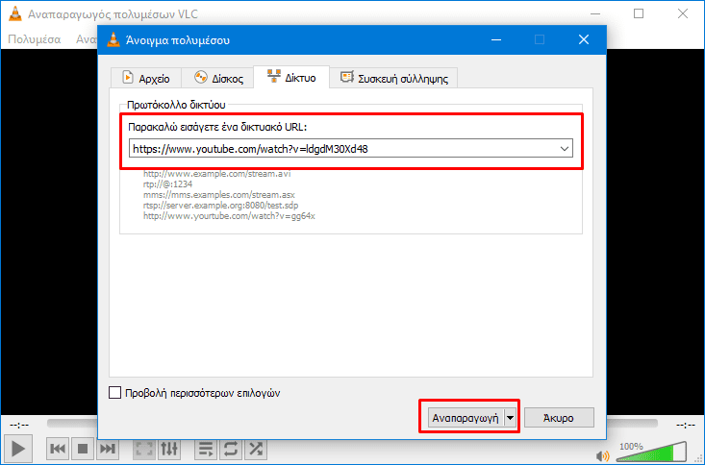The height and width of the screenshot is (465, 705).
Task: Click the Άκυρο button
Action: (559, 418)
